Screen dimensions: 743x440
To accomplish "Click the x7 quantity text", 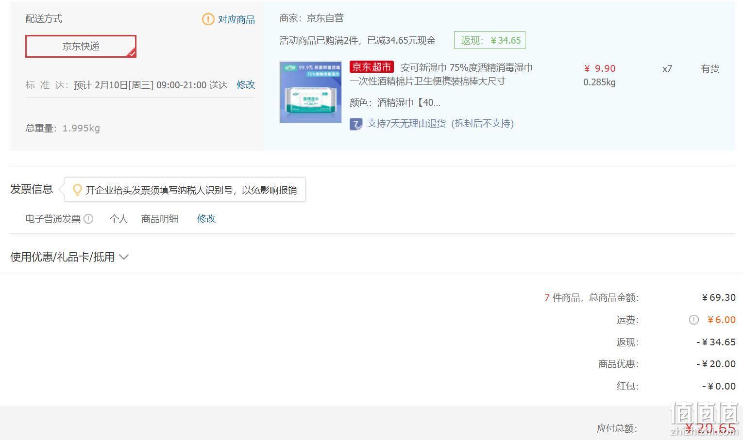I will point(667,68).
